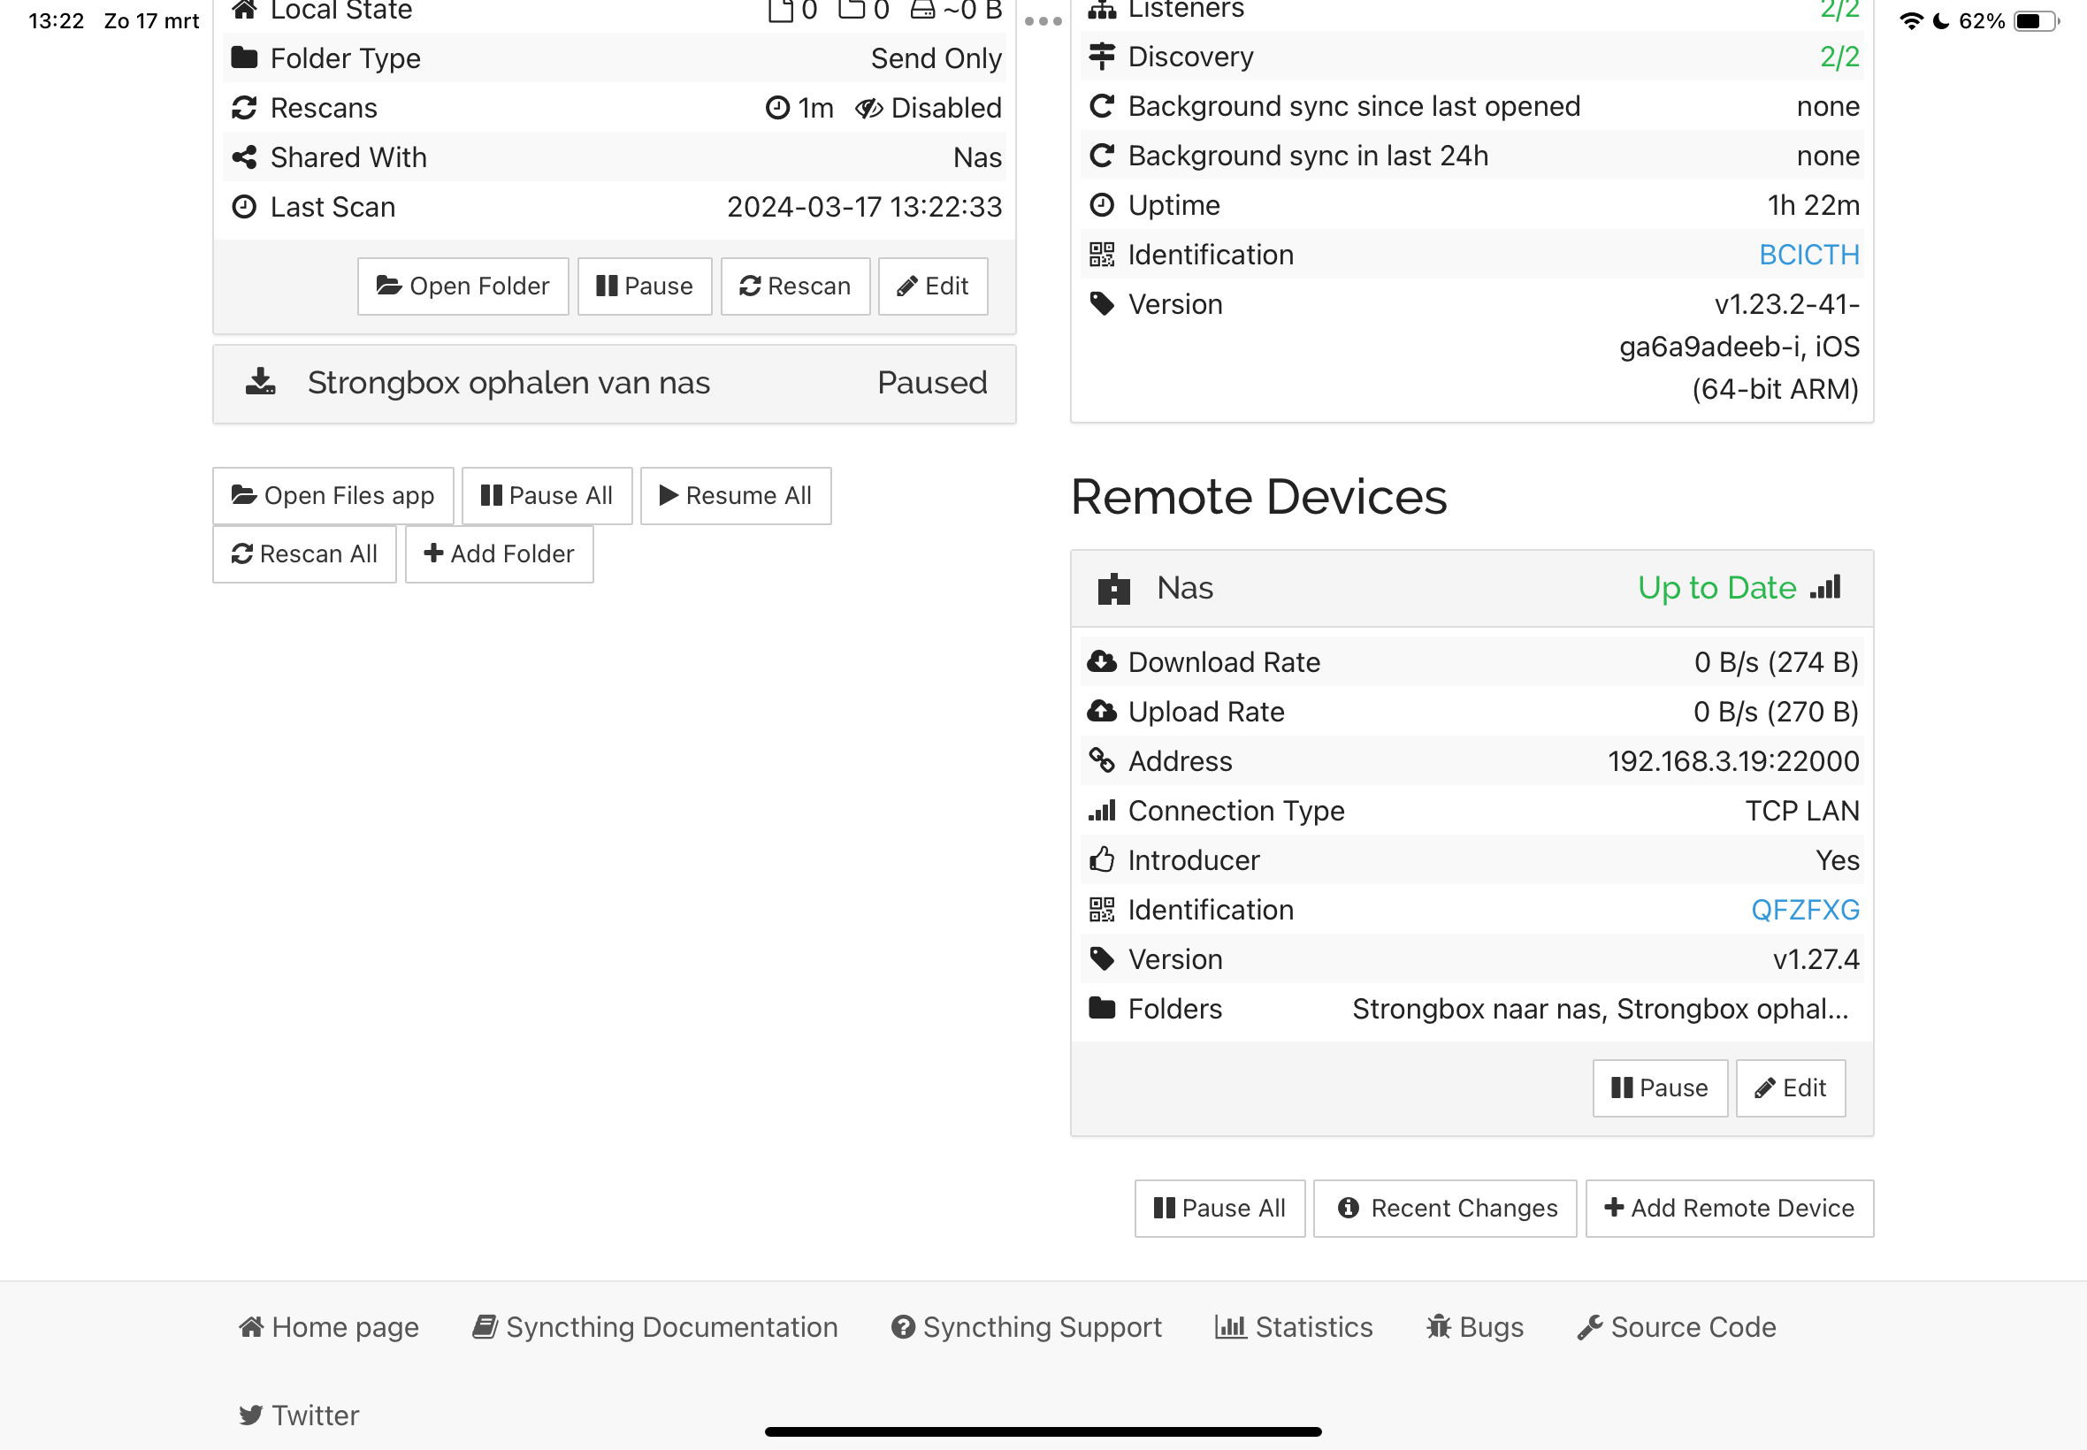Open this device's BCICTH identification link

click(1808, 255)
